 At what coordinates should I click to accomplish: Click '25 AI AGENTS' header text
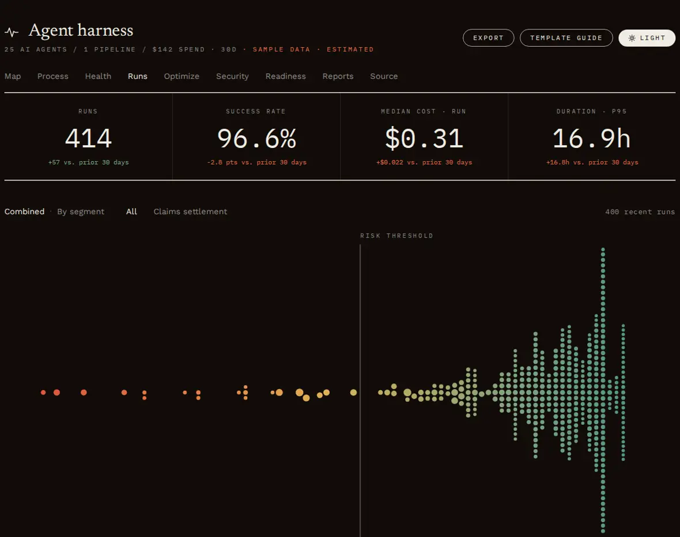36,49
